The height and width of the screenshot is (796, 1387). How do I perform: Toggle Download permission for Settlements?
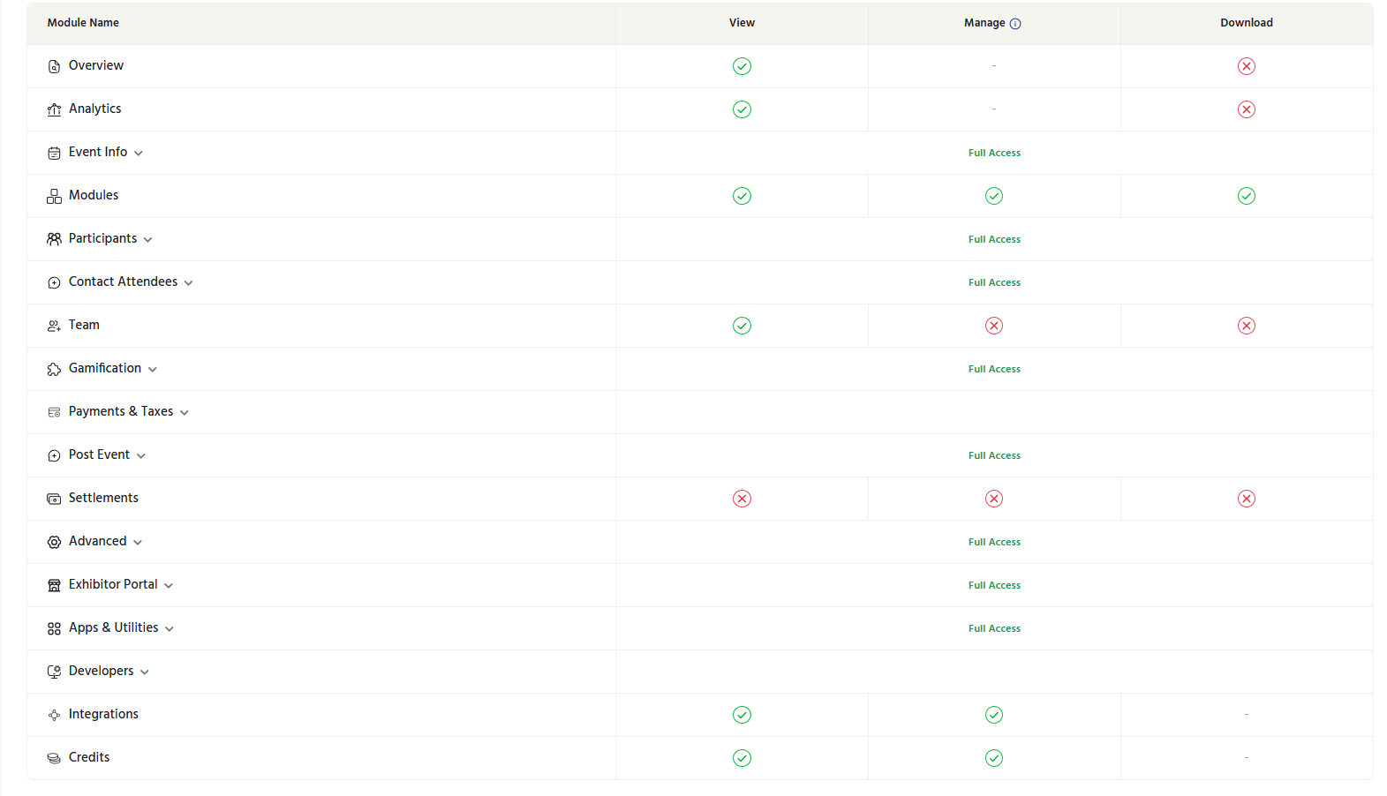point(1247,499)
